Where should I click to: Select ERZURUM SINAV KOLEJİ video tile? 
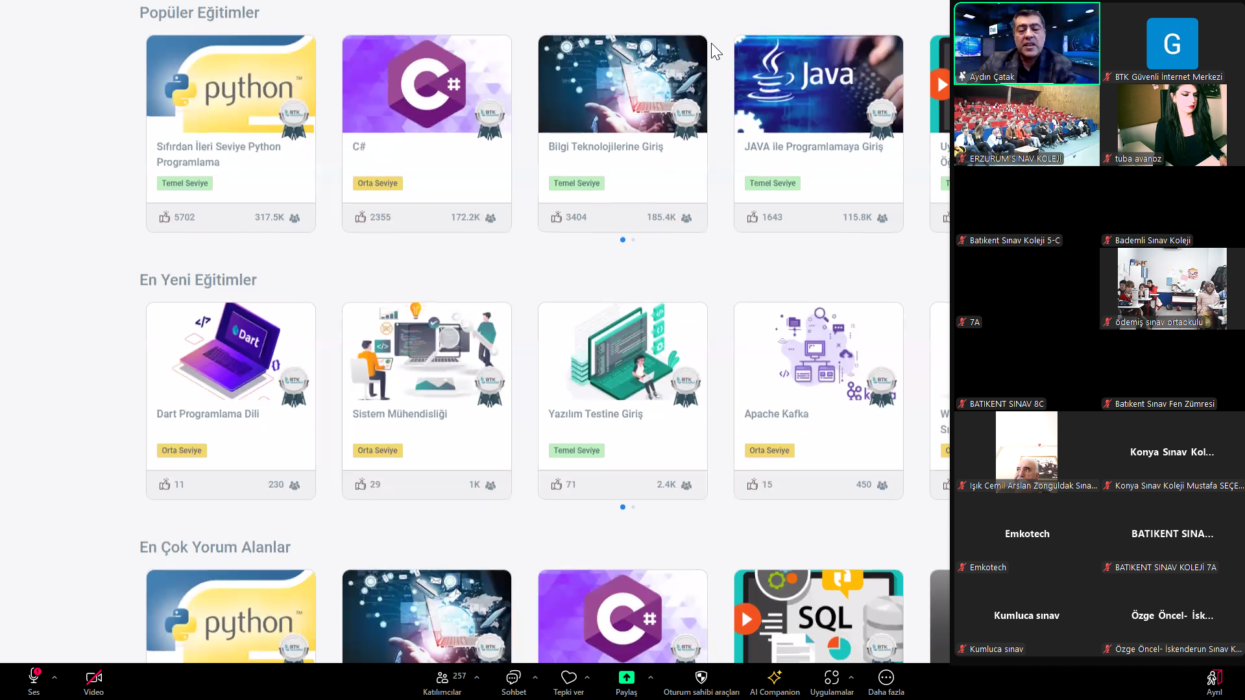1027,125
